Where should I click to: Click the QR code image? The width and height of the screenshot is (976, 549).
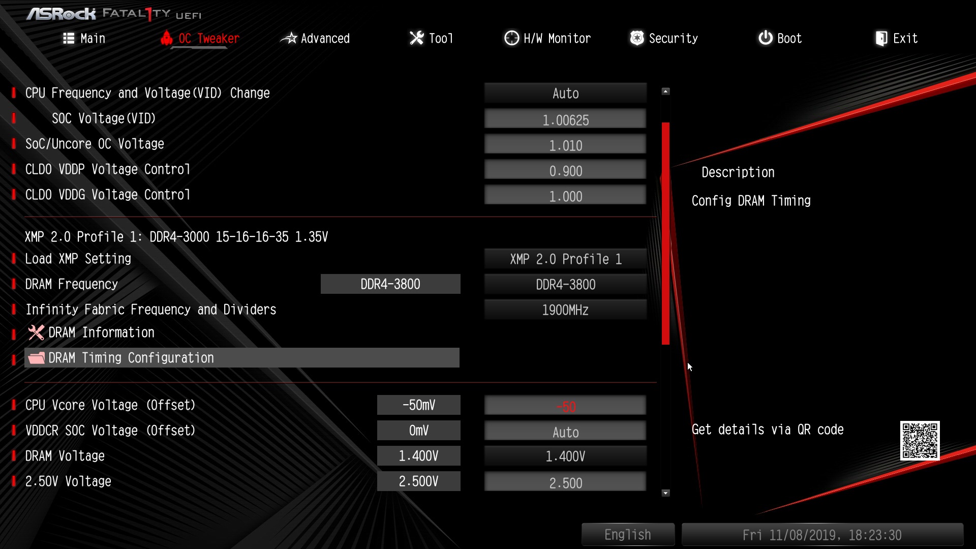(x=920, y=440)
